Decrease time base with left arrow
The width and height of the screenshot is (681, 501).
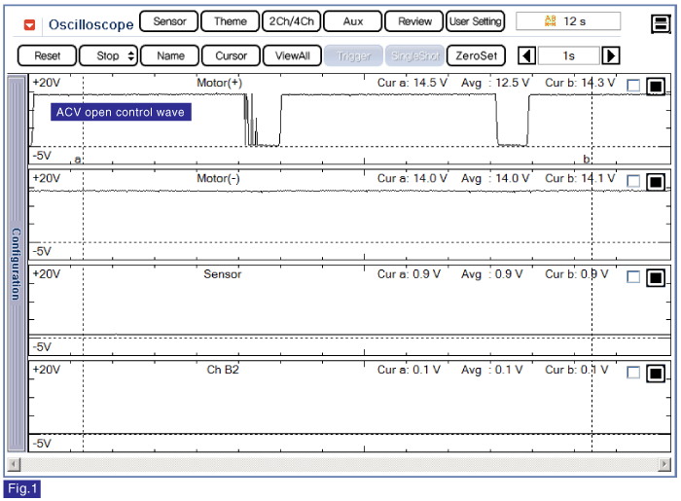pyautogui.click(x=527, y=55)
